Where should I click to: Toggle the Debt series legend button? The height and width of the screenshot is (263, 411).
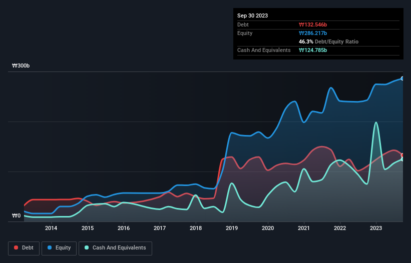tap(24, 248)
